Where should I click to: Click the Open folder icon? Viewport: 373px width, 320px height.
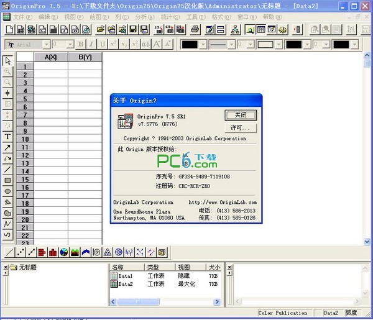point(101,29)
